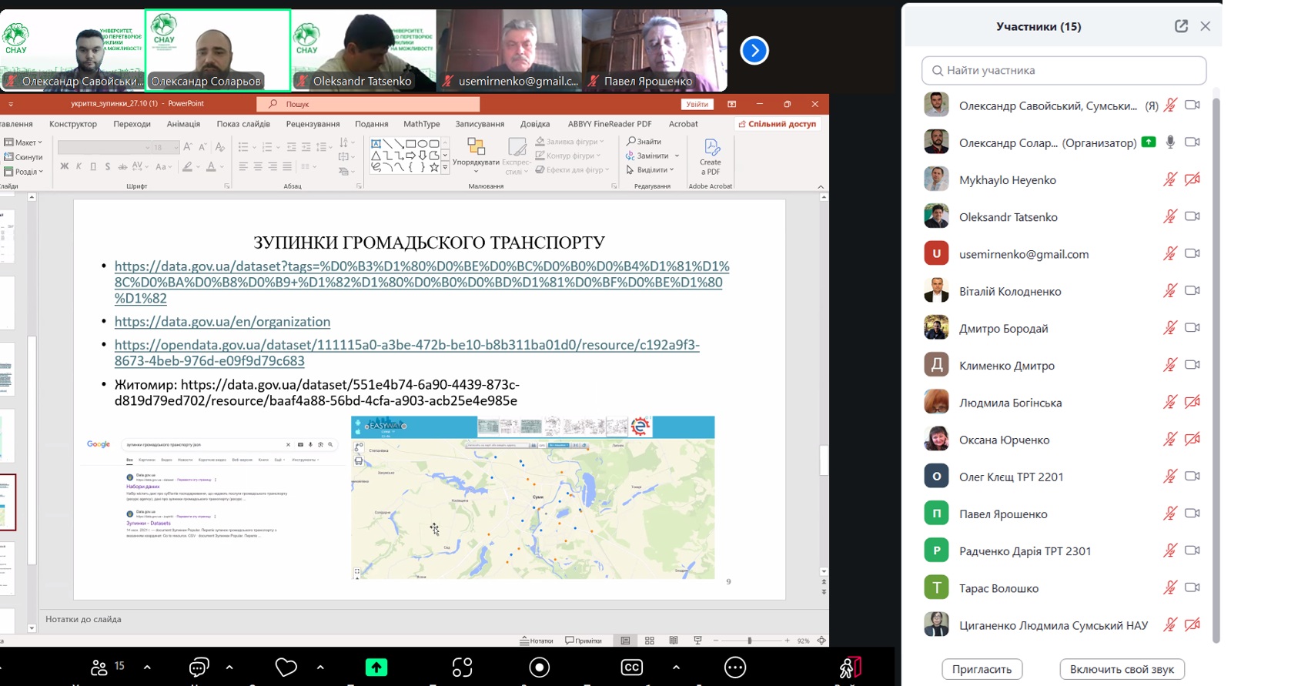Pop out the participants panel
The height and width of the screenshot is (686, 1291).
pyautogui.click(x=1181, y=26)
